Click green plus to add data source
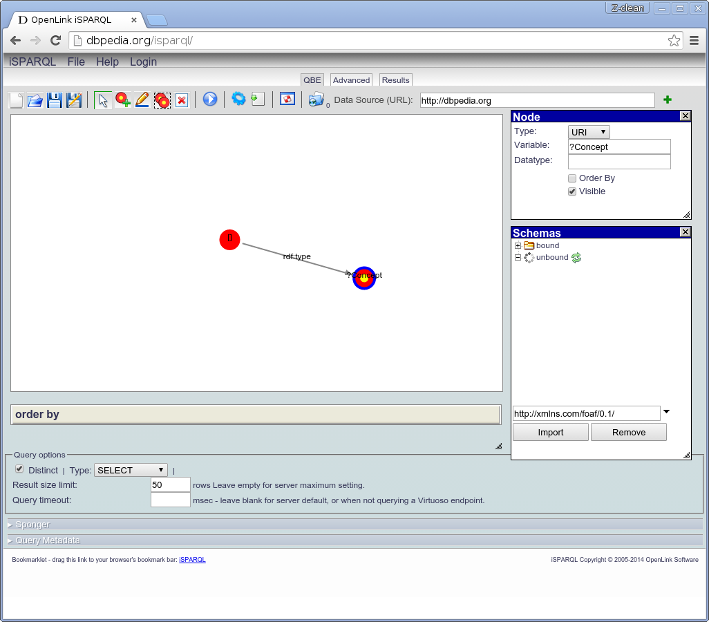 pyautogui.click(x=667, y=100)
